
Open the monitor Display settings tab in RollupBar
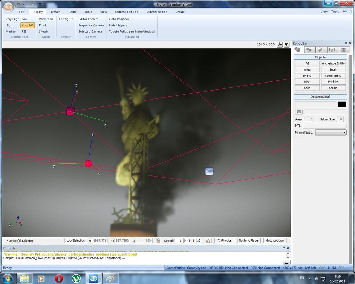pos(332,50)
